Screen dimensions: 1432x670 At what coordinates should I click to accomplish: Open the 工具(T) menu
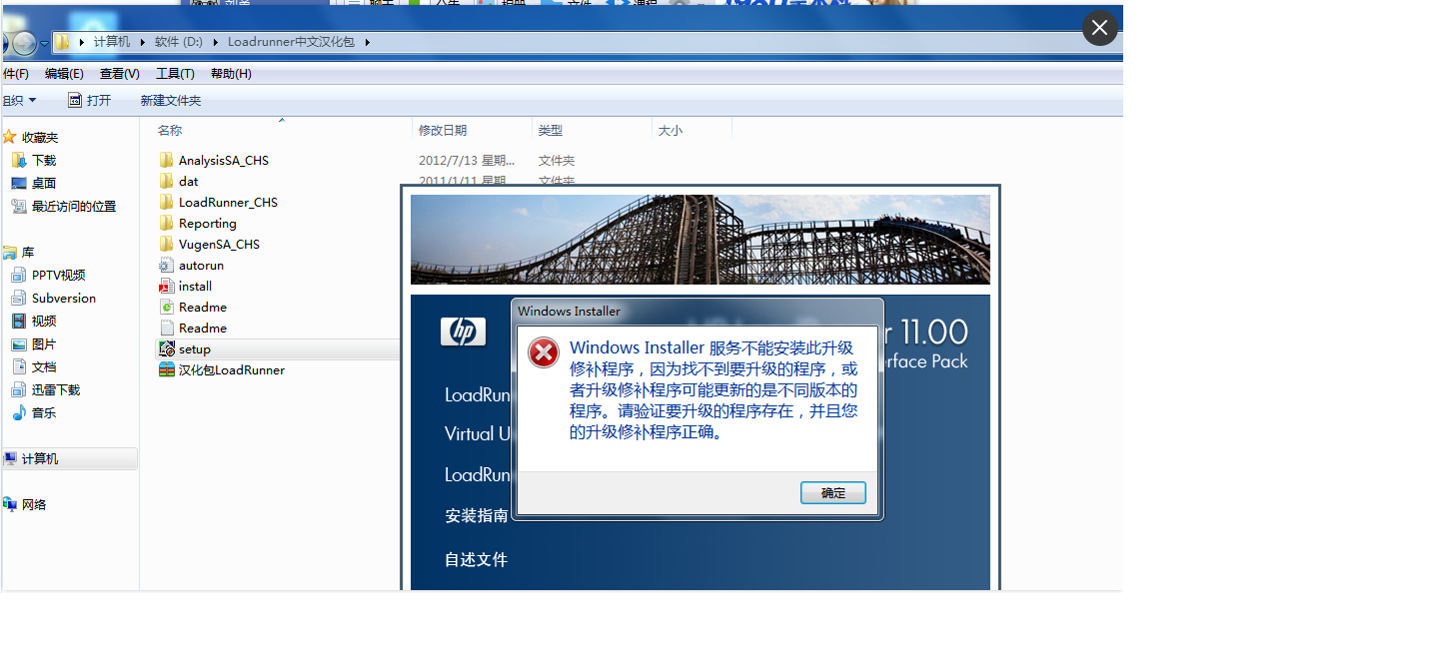[x=175, y=74]
